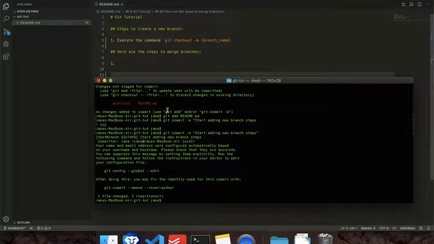Click the last terminal prompt line
Image resolution: width=434 pixels, height=244 pixels.
tap(128, 201)
